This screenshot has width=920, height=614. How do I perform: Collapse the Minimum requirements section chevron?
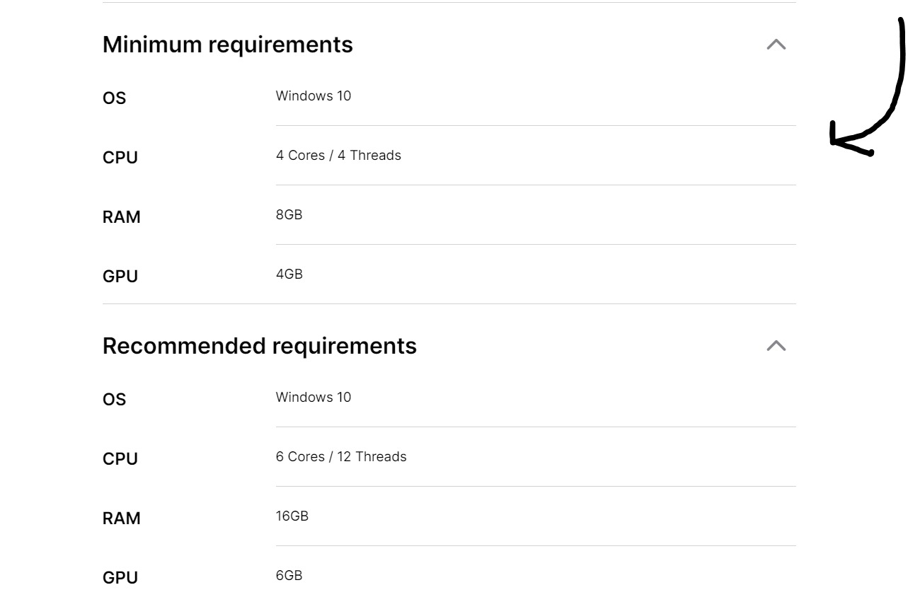[776, 45]
